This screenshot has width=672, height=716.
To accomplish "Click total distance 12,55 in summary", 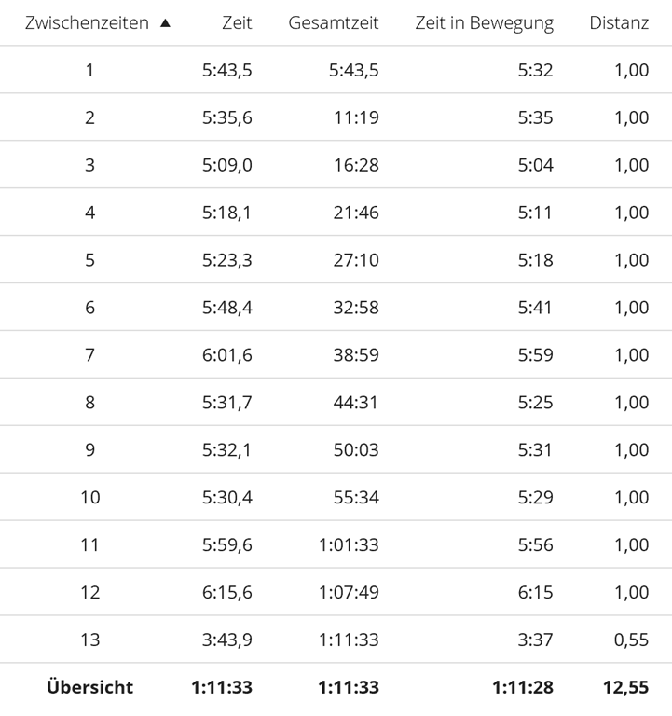I will (626, 688).
